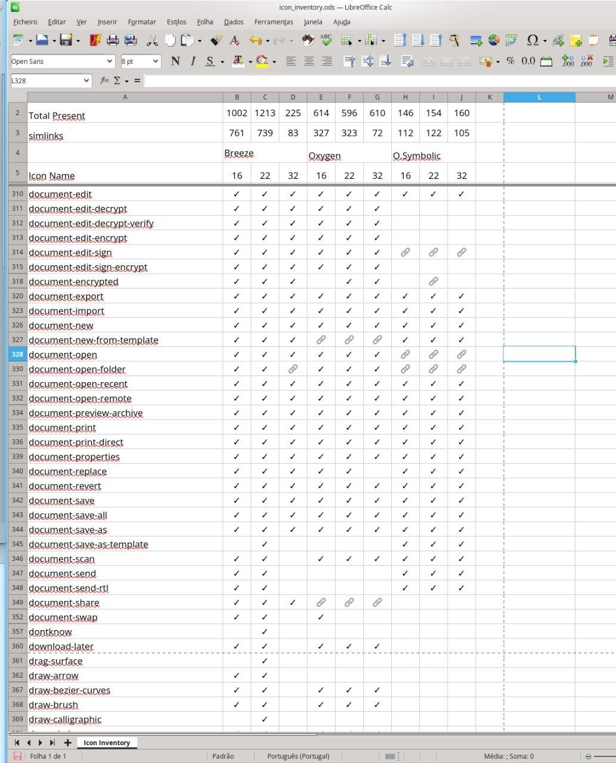Screen dimensions: 616x763
Task: Open the Folha menu
Action: click(205, 22)
